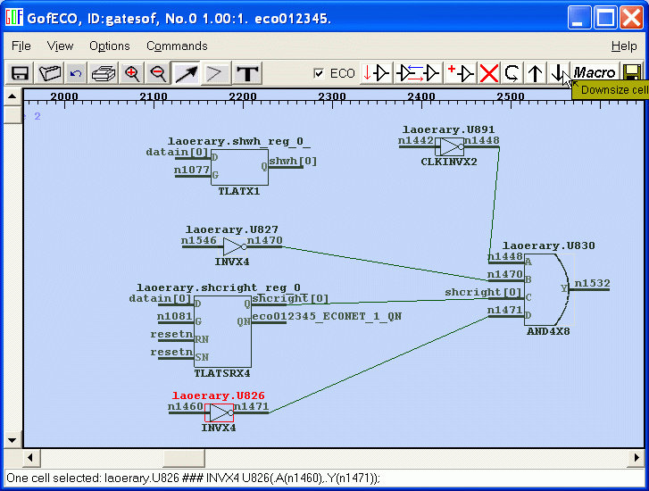Click the Save floppy disk icon

click(x=20, y=74)
